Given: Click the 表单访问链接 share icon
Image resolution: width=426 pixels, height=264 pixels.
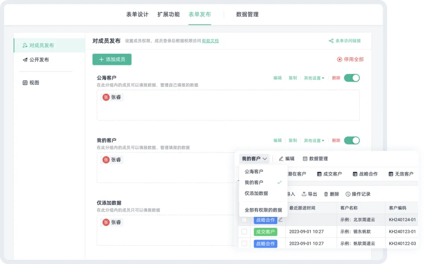Looking at the screenshot, I should point(332,41).
